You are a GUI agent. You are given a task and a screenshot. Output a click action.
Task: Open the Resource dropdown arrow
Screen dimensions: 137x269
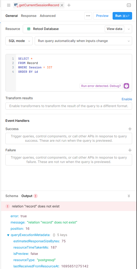pos(129,29)
